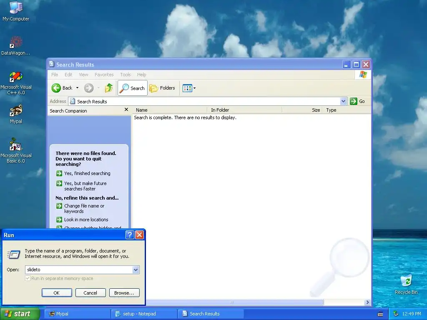
Task: Open the View menu
Action: pos(83,75)
